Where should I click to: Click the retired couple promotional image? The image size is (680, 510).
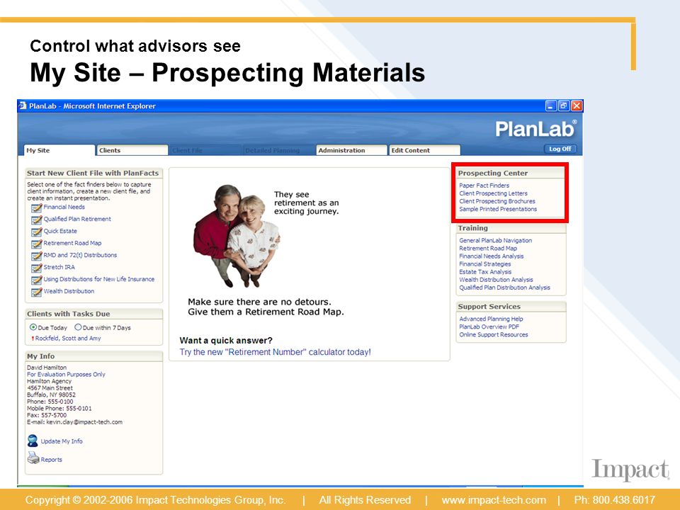[x=237, y=236]
